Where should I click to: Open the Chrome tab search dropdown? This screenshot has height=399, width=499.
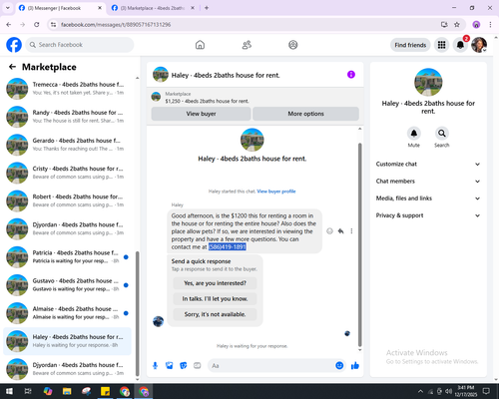click(8, 8)
